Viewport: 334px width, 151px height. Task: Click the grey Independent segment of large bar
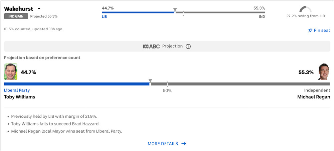click(240, 84)
